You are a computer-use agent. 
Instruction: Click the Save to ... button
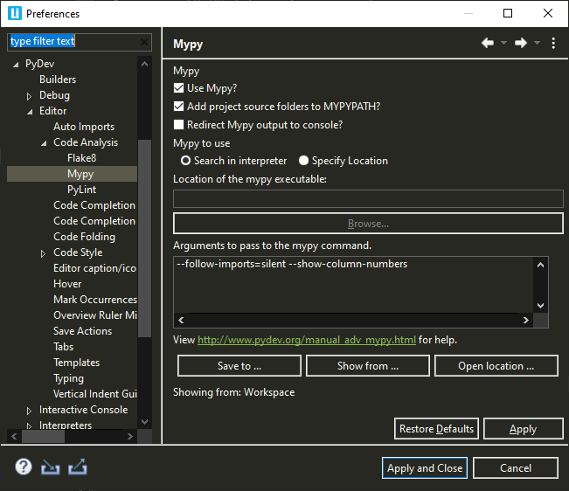239,366
